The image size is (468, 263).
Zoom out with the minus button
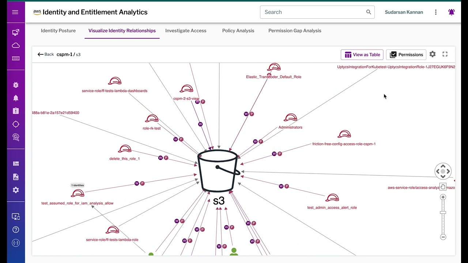pyautogui.click(x=443, y=237)
